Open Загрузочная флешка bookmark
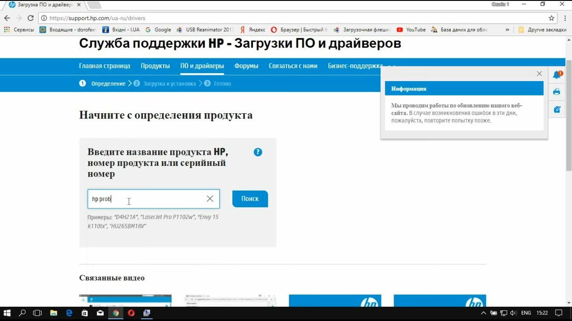The width and height of the screenshot is (572, 321). click(x=362, y=30)
